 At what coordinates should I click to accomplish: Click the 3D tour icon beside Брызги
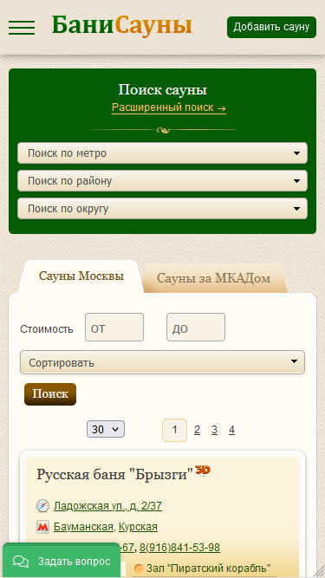tap(203, 470)
